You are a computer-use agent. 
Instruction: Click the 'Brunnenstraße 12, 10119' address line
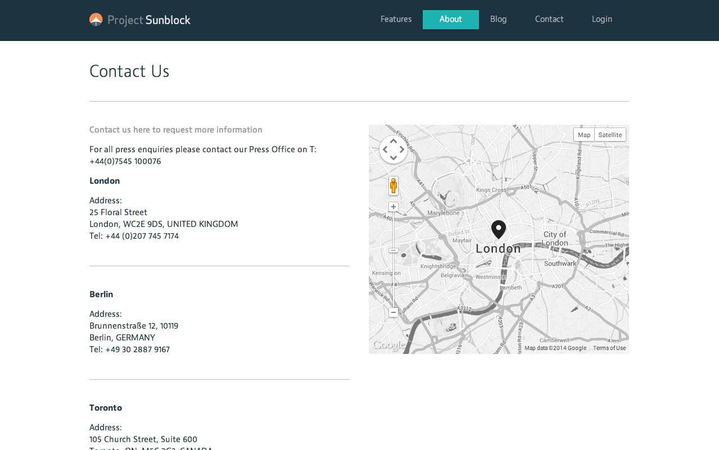(x=134, y=326)
